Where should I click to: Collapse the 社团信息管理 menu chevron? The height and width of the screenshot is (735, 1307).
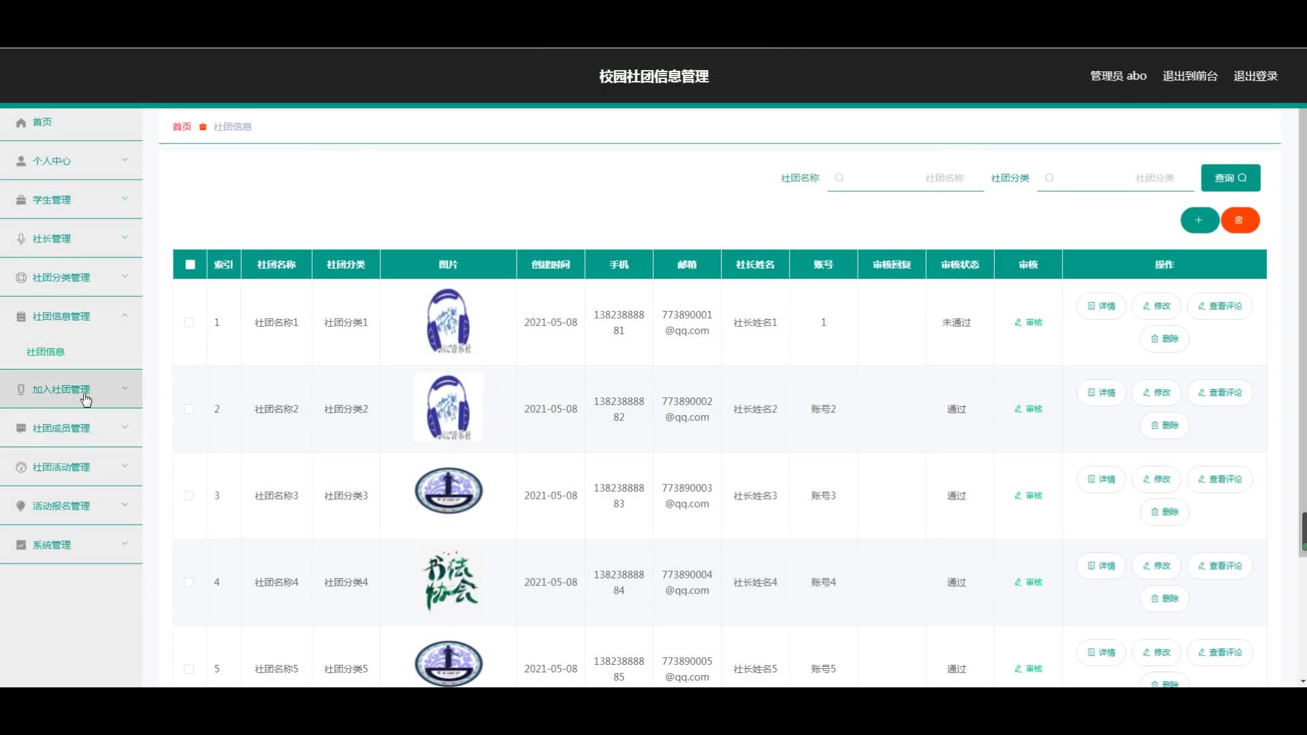125,316
